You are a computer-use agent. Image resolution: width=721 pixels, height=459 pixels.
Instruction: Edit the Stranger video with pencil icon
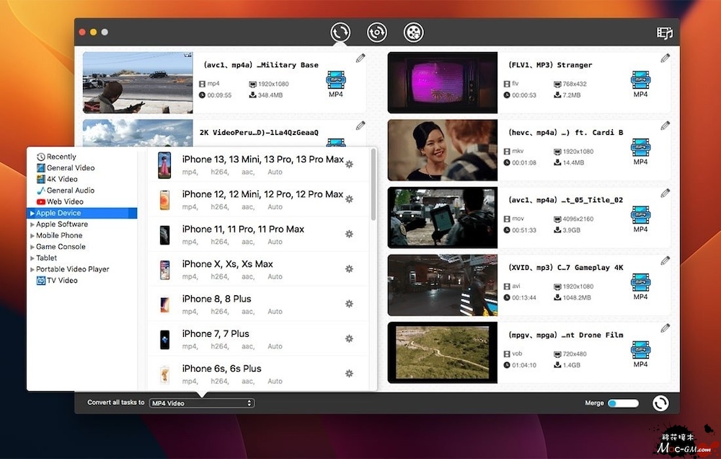(x=665, y=58)
